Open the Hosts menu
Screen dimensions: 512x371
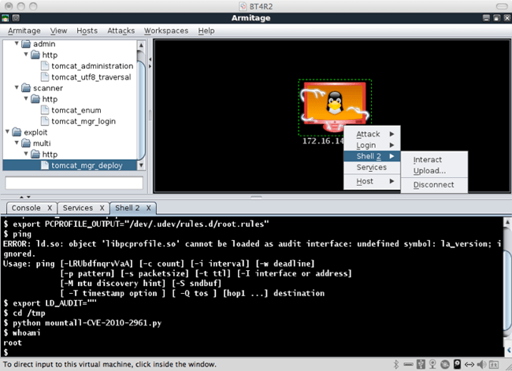click(x=87, y=31)
